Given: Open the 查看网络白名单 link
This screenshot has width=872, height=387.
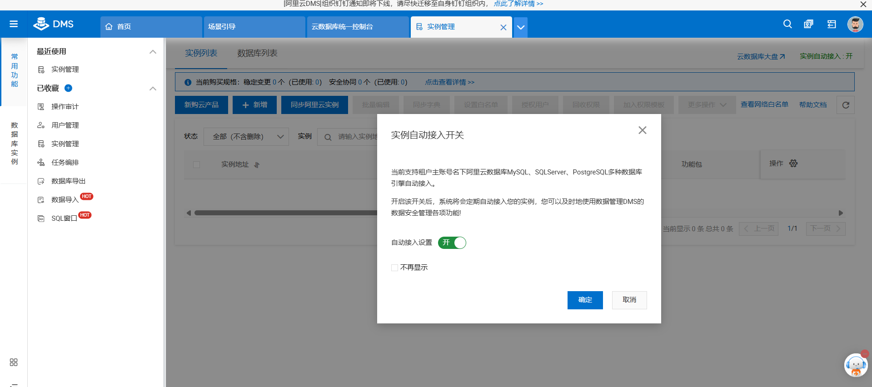Looking at the screenshot, I should pos(764,104).
